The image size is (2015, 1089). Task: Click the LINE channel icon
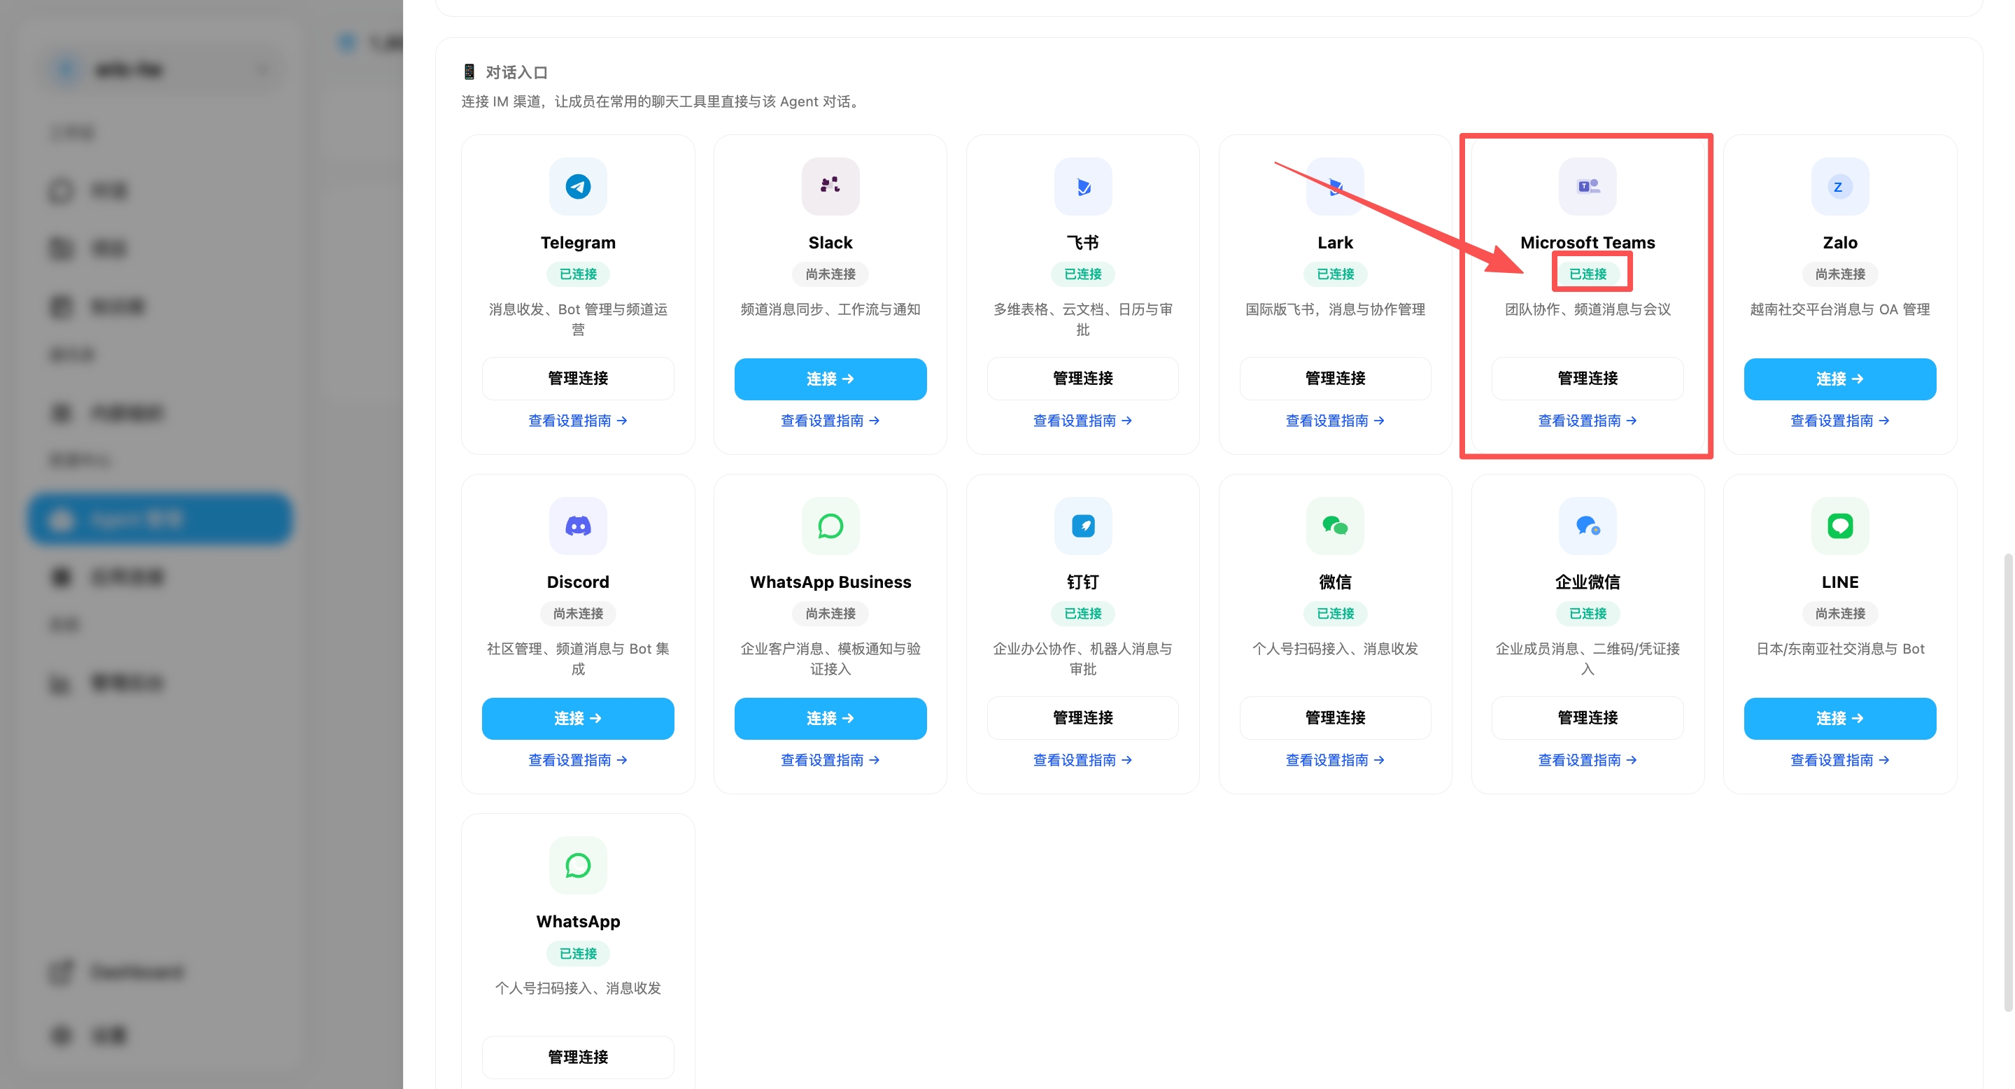coord(1840,526)
